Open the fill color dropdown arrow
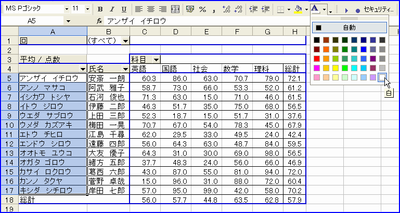The width and height of the screenshot is (400, 213). pyautogui.click(x=306, y=9)
